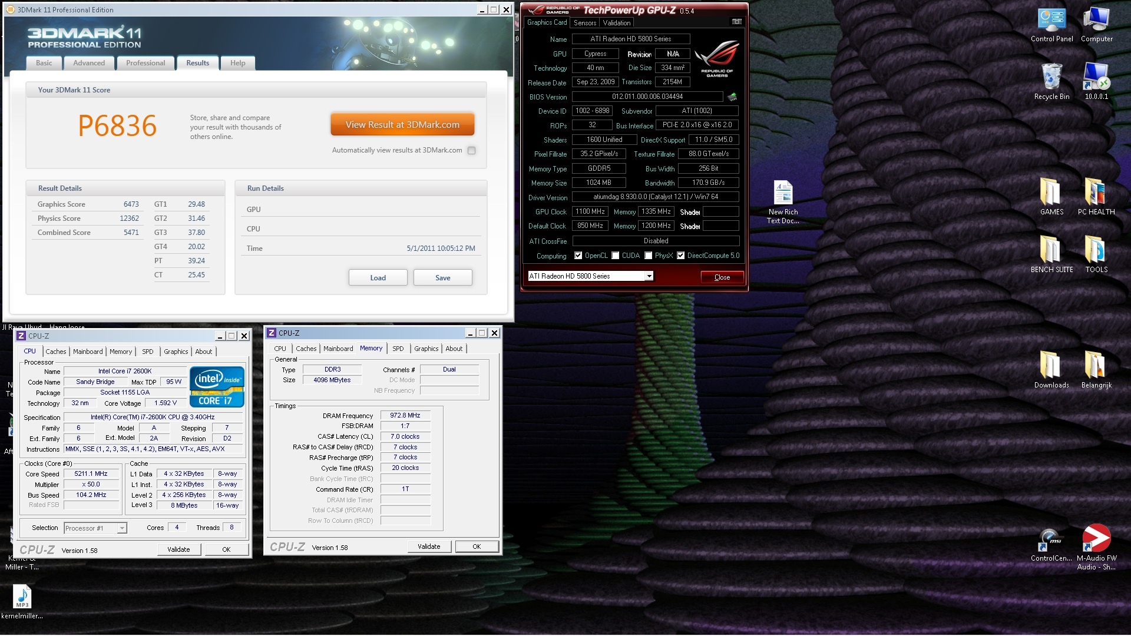Open the kernelmiller MP3 file
The image size is (1131, 636).
[x=22, y=602]
